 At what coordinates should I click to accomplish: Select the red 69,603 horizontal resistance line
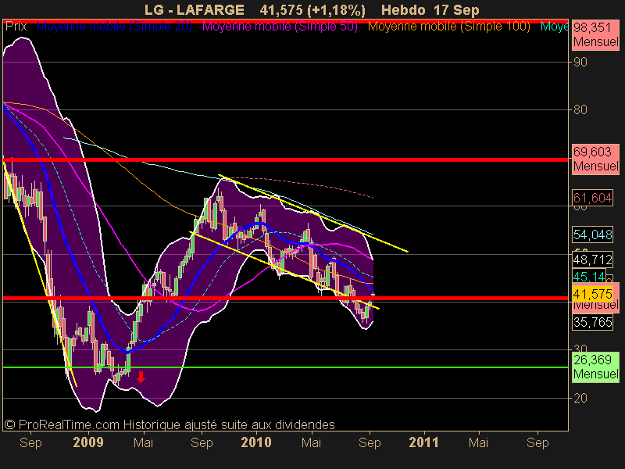tap(285, 160)
